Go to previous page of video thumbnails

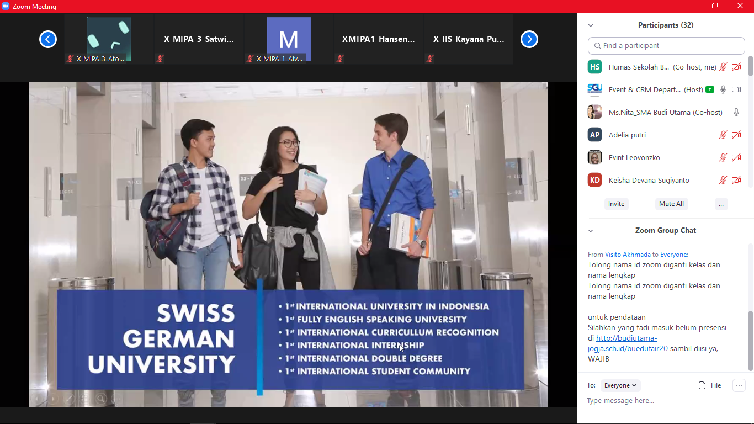pyautogui.click(x=48, y=39)
